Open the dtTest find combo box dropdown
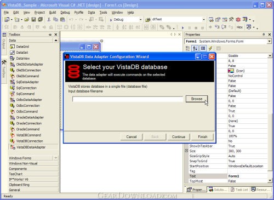The image size is (274, 200). coord(204,19)
